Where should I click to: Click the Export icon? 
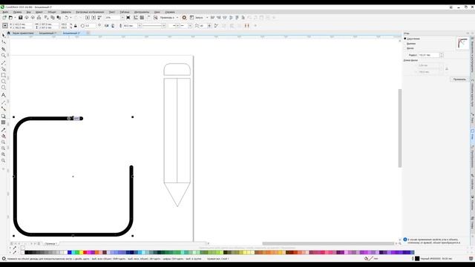point(94,18)
